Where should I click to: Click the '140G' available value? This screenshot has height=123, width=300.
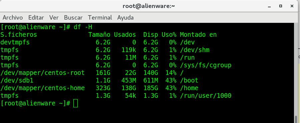[151, 73]
